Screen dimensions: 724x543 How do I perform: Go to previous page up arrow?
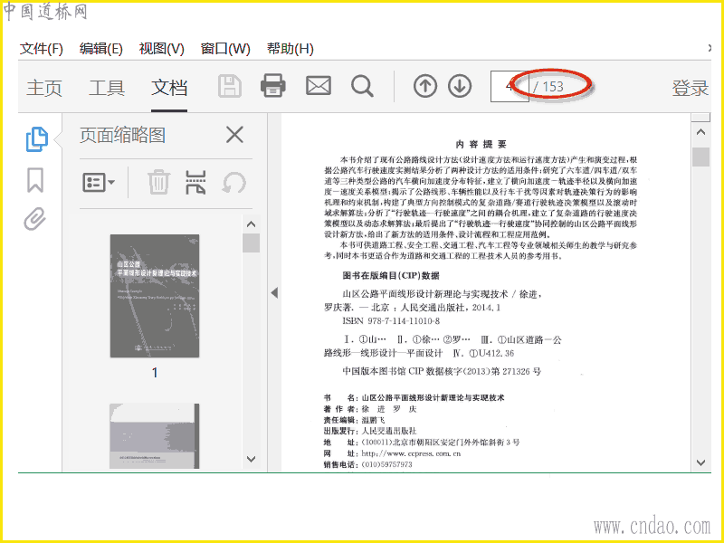(425, 86)
